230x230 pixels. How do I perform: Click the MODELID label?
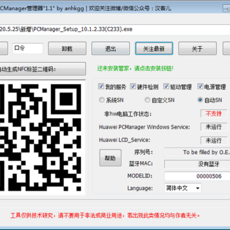(140, 176)
